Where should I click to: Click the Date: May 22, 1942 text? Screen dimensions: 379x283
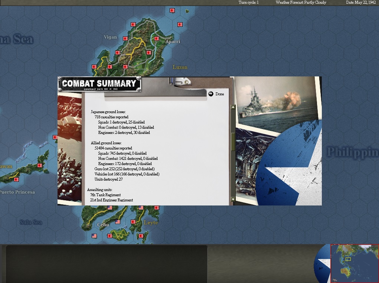click(x=361, y=3)
